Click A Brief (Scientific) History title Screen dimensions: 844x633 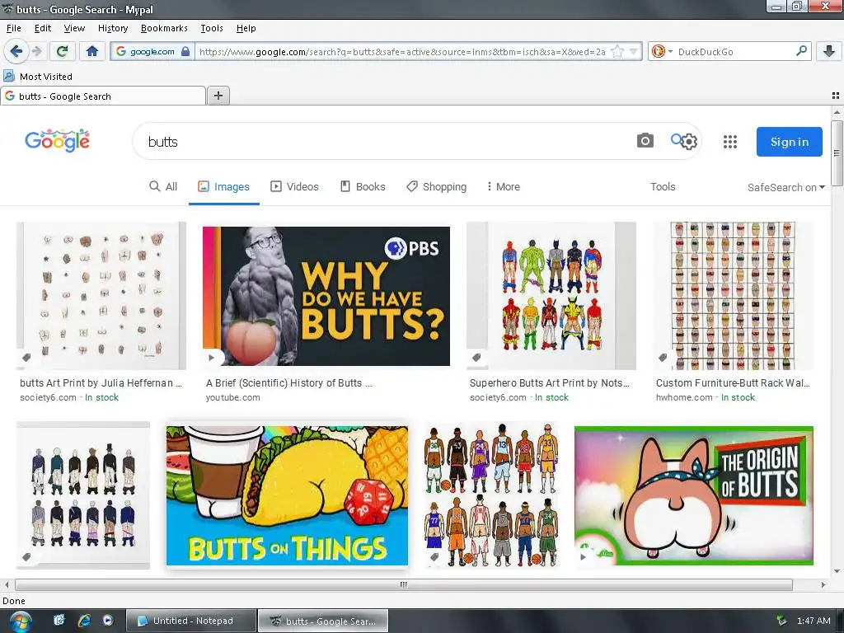pyautogui.click(x=289, y=382)
